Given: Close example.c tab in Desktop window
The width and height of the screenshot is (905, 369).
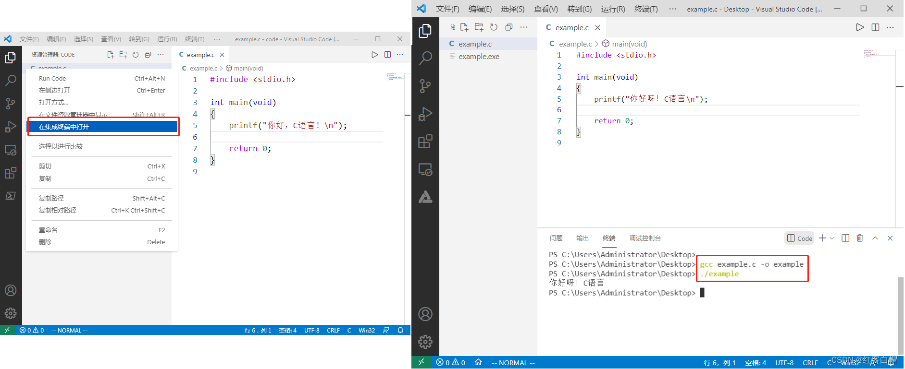Looking at the screenshot, I should click(x=597, y=28).
